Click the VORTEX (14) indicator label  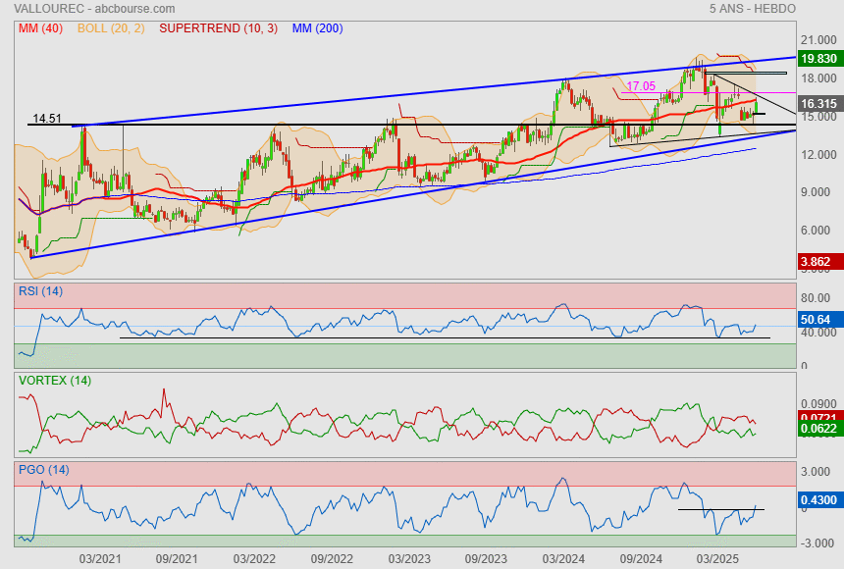(x=54, y=381)
